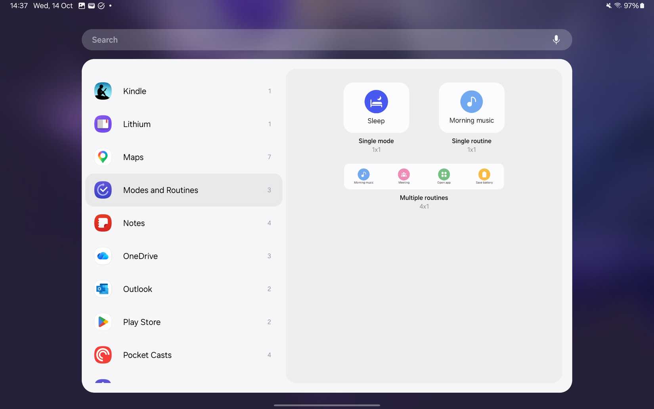This screenshot has height=409, width=654.
Task: Select the Lithium list entry
Action: coord(184,124)
